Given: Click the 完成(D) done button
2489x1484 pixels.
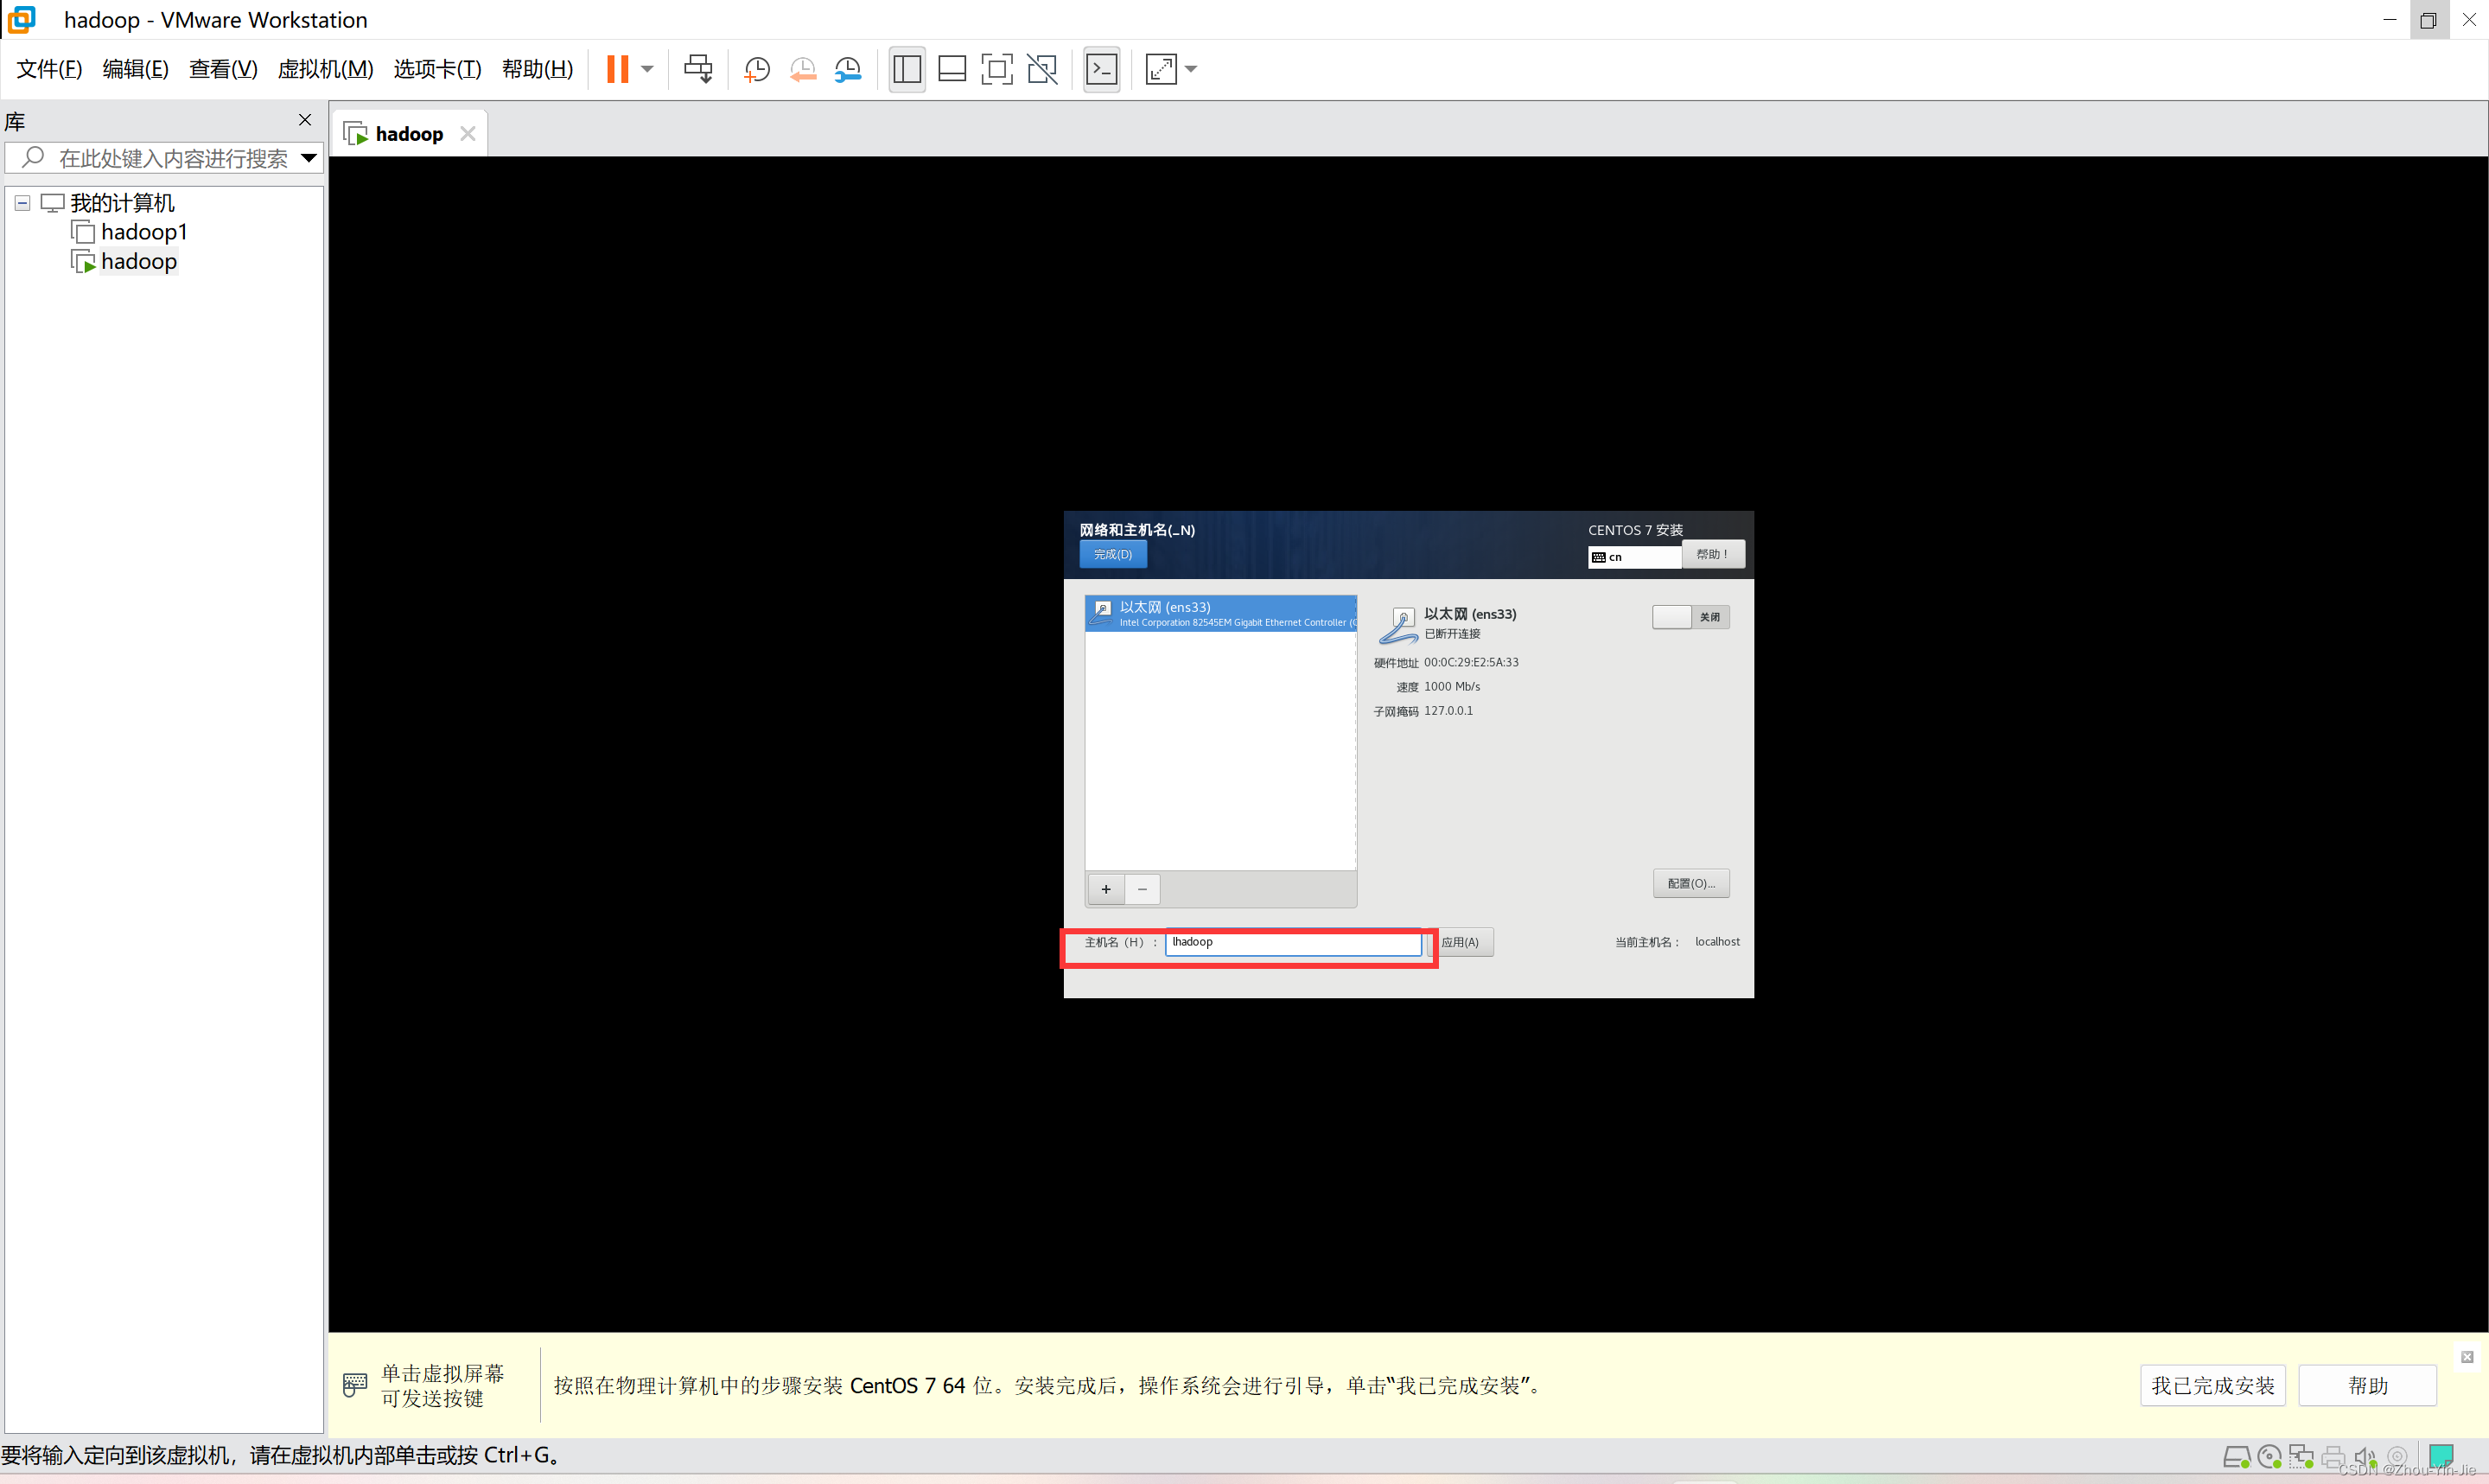Looking at the screenshot, I should (1112, 554).
